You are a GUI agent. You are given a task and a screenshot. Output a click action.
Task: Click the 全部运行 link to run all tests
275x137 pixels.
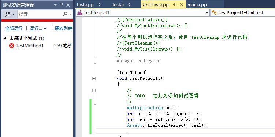[14, 29]
